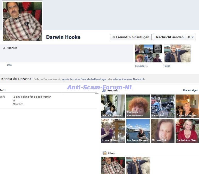Screen dimensions: 199x174
Task: Open the first album thumbnail under Alben
Action: click(113, 165)
